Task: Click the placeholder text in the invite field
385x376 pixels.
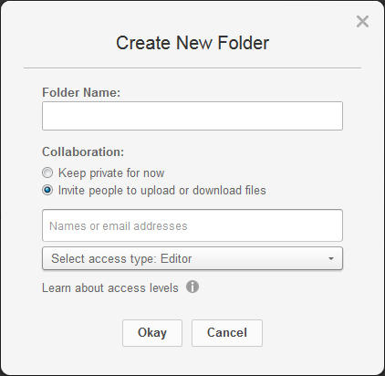Action: pos(119,226)
